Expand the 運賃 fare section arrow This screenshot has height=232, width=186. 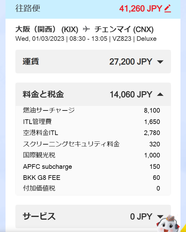click(160, 62)
